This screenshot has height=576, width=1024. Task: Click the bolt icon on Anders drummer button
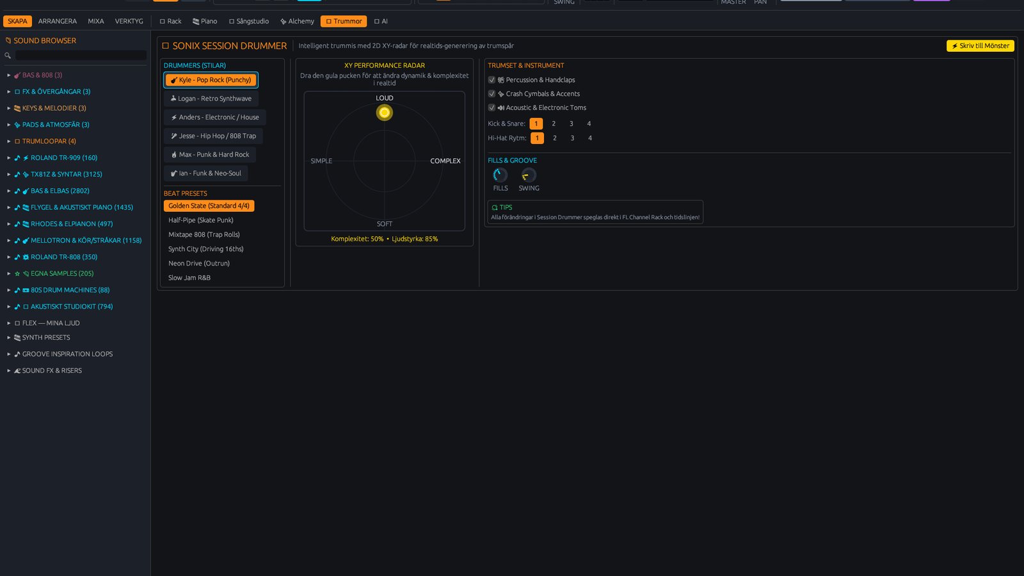pyautogui.click(x=174, y=117)
